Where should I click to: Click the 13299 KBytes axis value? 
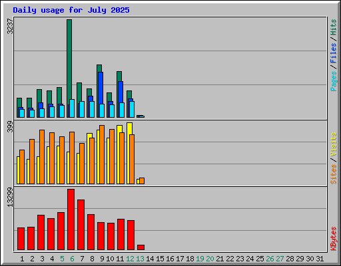pyautogui.click(x=10, y=198)
